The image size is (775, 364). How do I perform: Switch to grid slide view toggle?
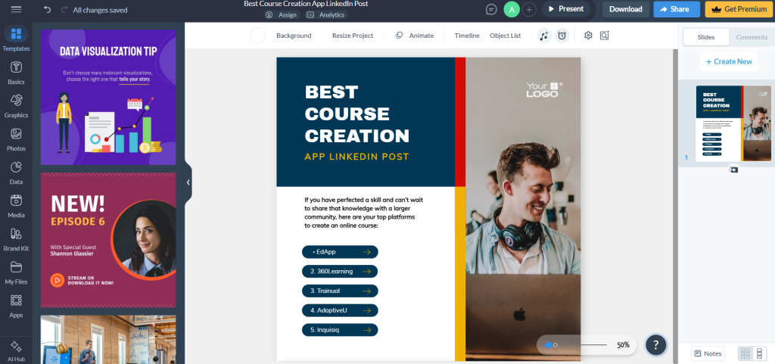(x=745, y=353)
